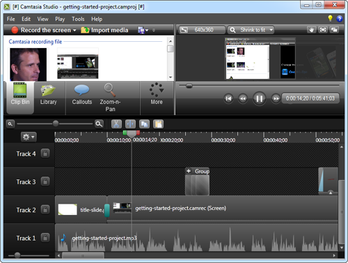Screen dimensions: 348x263
Task: Open the Library tab
Action: tap(48, 95)
